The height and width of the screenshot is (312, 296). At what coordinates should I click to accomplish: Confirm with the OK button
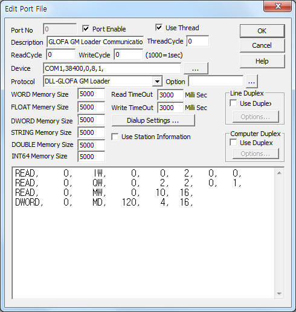[262, 31]
